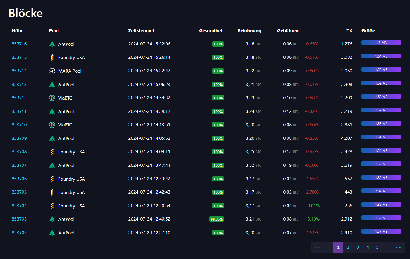The height and width of the screenshot is (259, 410).
Task: Open block 853709 link
Action: pyautogui.click(x=19, y=138)
